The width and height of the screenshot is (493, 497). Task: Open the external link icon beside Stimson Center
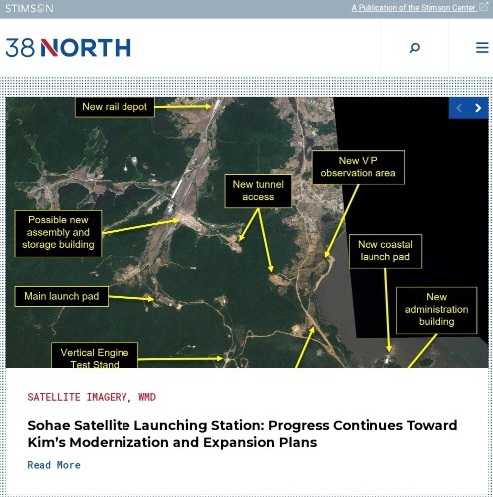tap(484, 7)
